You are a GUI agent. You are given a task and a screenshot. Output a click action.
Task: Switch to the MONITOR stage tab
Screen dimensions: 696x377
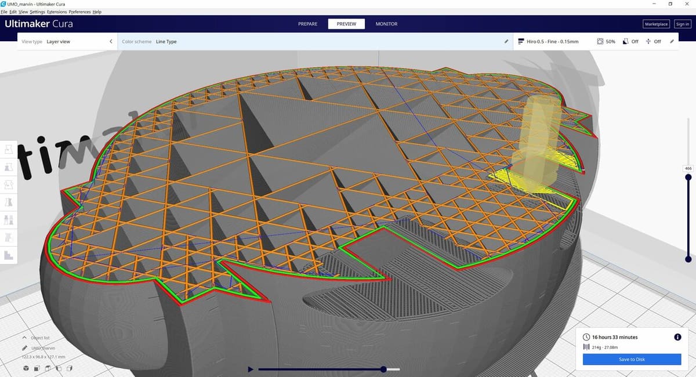point(386,24)
